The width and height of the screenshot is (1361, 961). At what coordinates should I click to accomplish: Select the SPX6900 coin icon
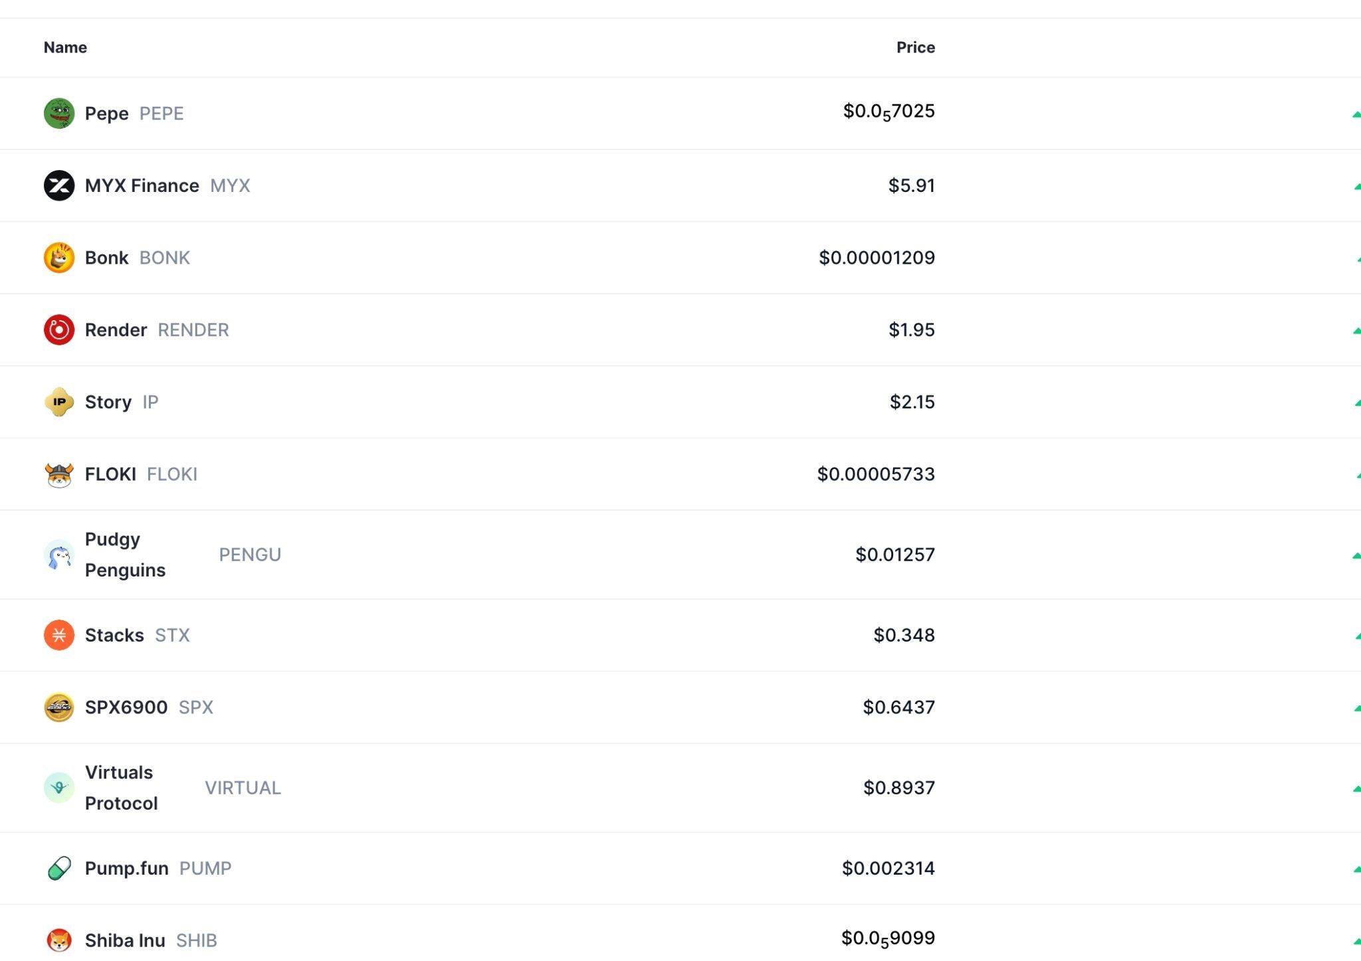coord(59,707)
